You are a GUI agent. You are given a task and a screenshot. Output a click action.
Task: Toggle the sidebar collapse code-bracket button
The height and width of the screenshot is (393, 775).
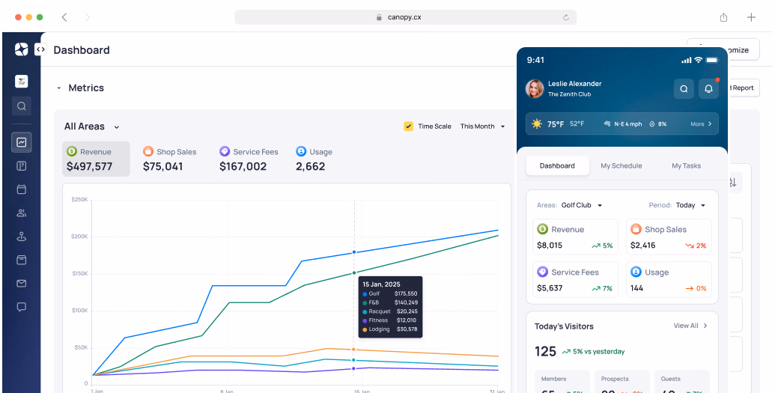40,49
